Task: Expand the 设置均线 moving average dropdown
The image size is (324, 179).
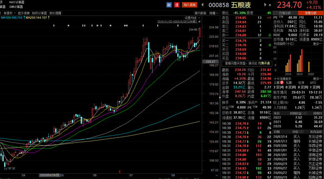Action: [x=192, y=18]
